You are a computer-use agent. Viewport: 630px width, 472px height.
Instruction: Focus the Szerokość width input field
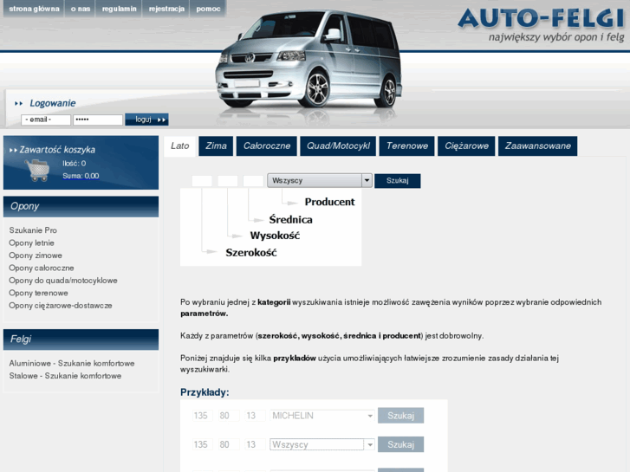202,181
